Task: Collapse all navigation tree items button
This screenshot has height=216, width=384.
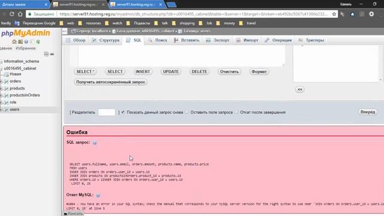Action: [x=46, y=54]
